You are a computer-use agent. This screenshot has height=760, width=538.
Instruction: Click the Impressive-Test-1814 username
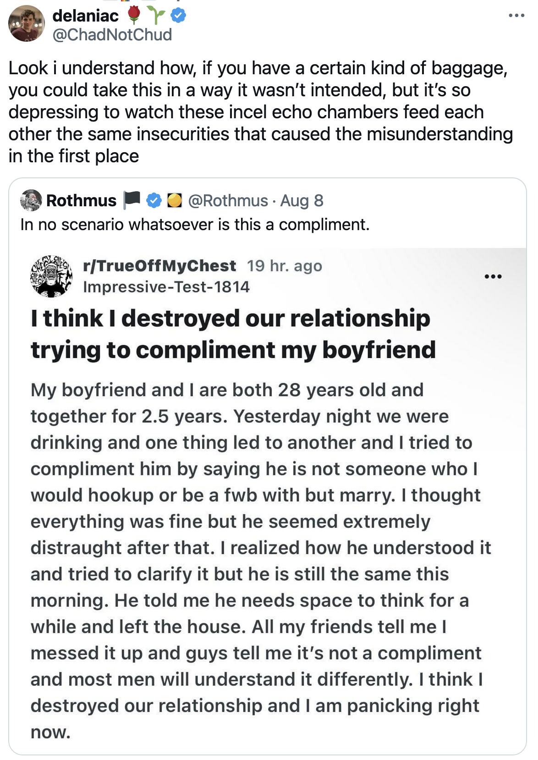point(166,287)
